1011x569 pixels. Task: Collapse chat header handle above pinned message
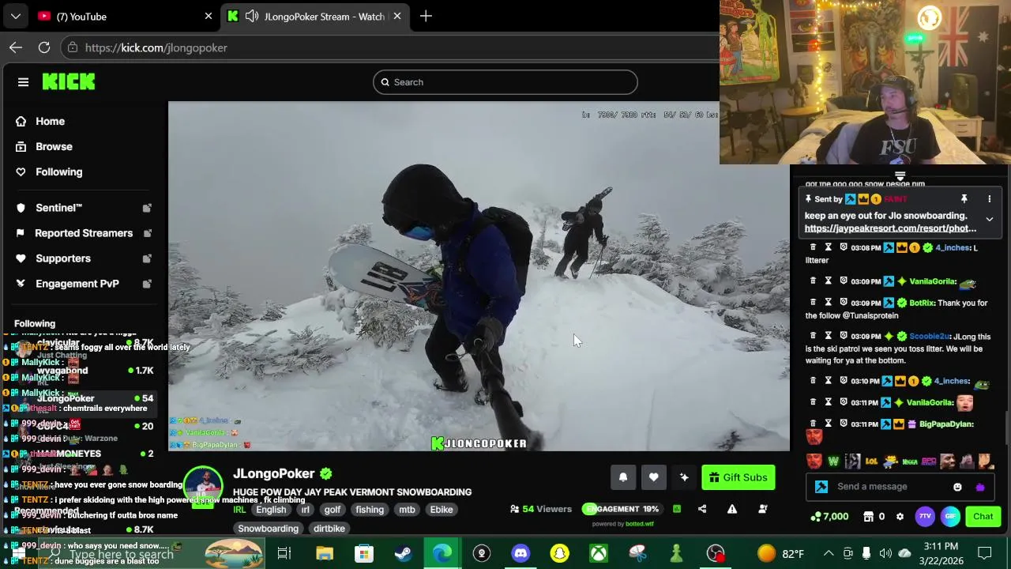pos(900,175)
